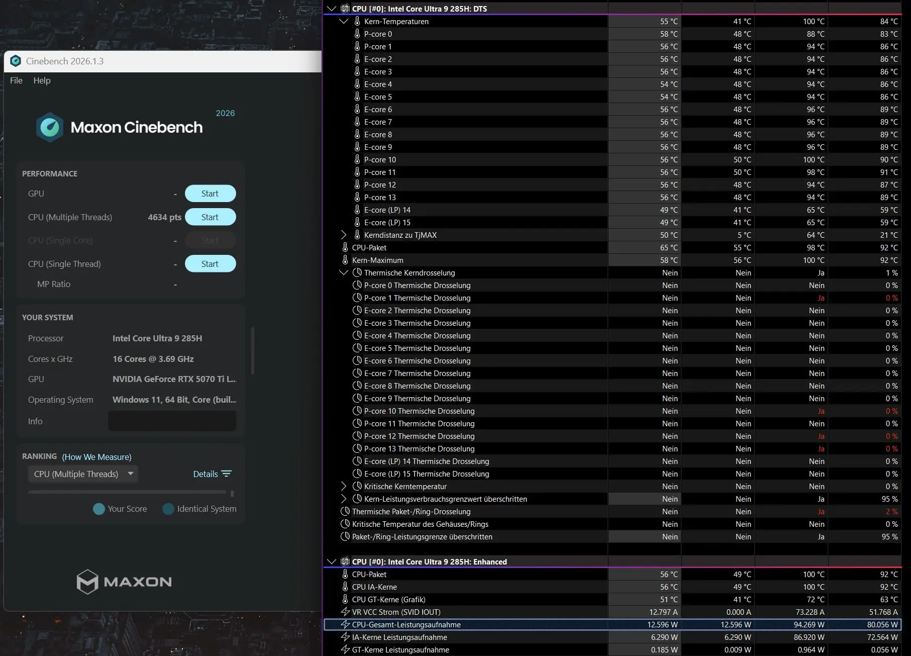
Task: Open the Help menu in Cinebench
Action: coord(42,80)
